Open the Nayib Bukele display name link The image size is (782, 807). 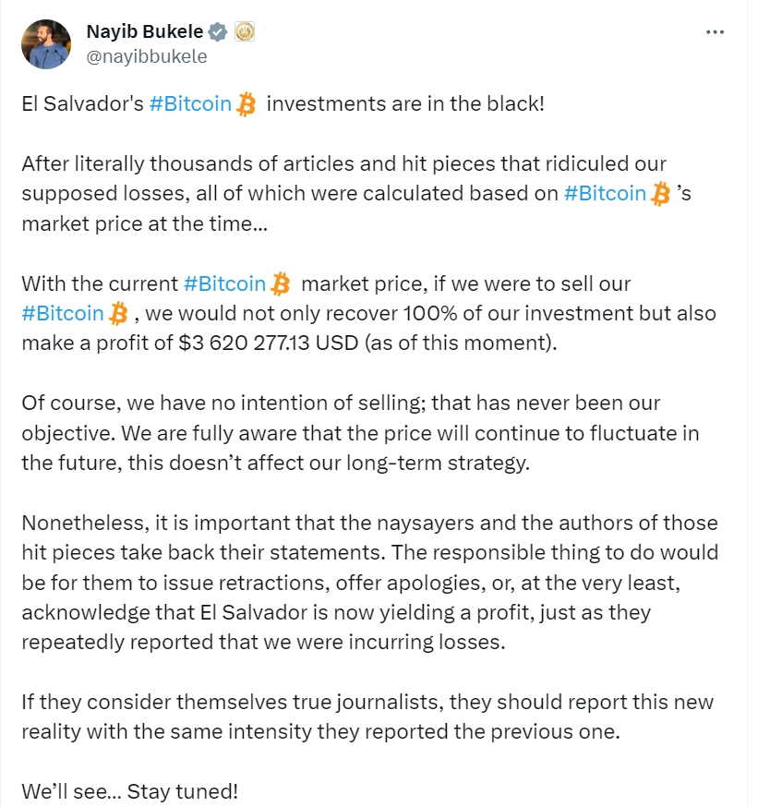[143, 32]
